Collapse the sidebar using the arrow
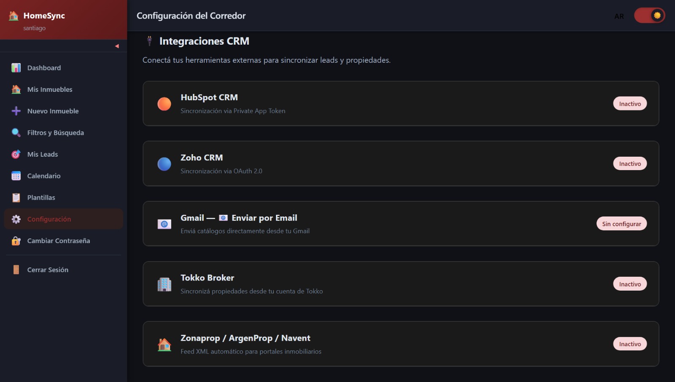The width and height of the screenshot is (675, 382). pos(117,46)
